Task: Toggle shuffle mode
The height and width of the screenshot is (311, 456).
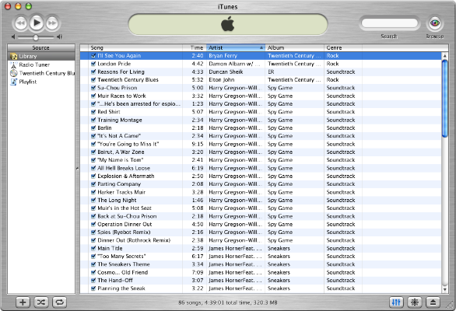Action: pyautogui.click(x=41, y=302)
